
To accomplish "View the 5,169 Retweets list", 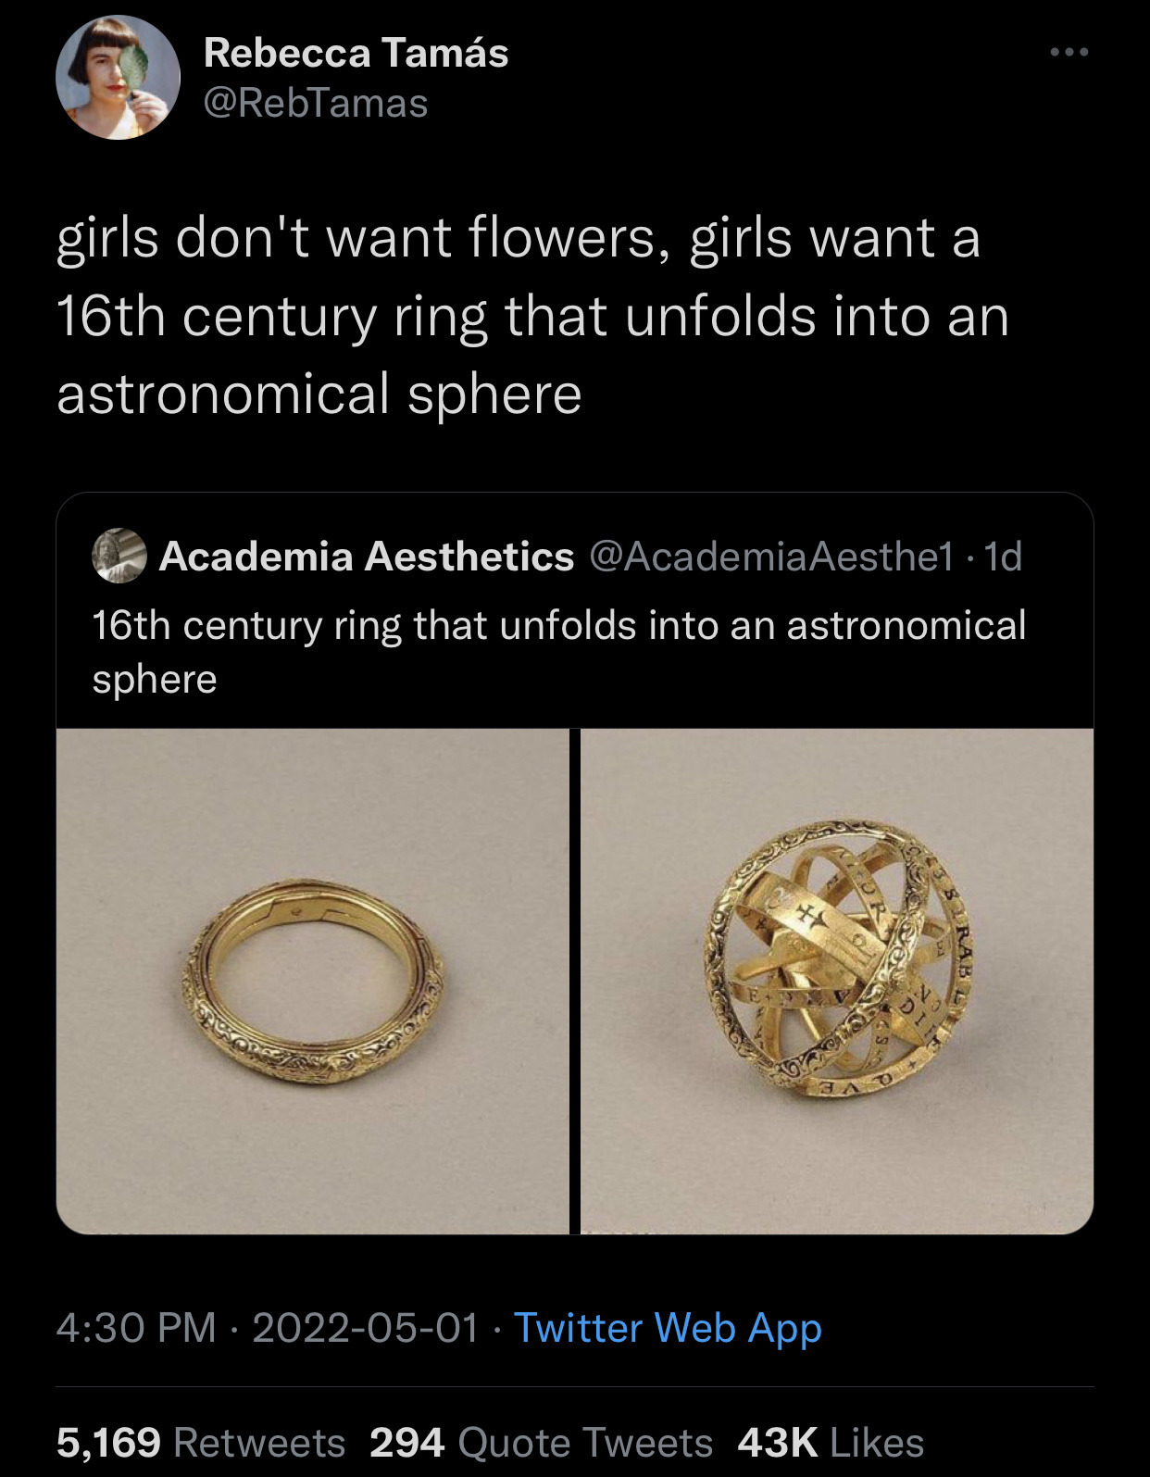I will [200, 1443].
